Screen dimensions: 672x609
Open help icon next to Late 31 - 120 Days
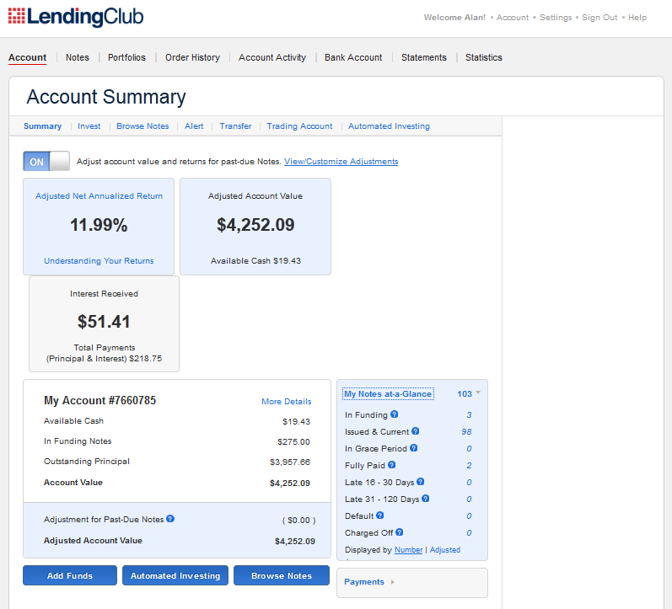(x=425, y=499)
